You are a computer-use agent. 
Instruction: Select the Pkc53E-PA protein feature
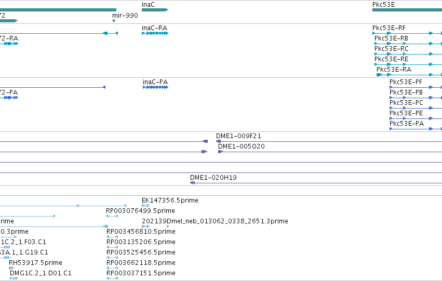[416, 129]
